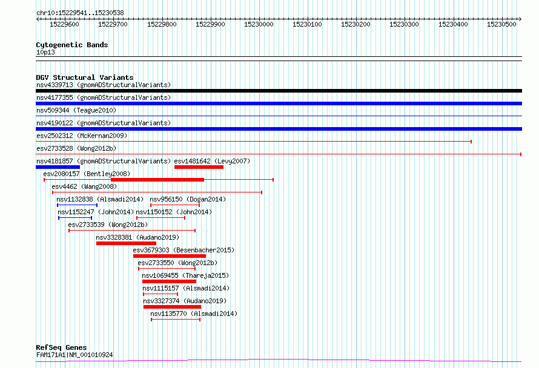This screenshot has height=368, width=539.
Task: Select the red nsv3328381 variant bar
Action: pos(126,243)
